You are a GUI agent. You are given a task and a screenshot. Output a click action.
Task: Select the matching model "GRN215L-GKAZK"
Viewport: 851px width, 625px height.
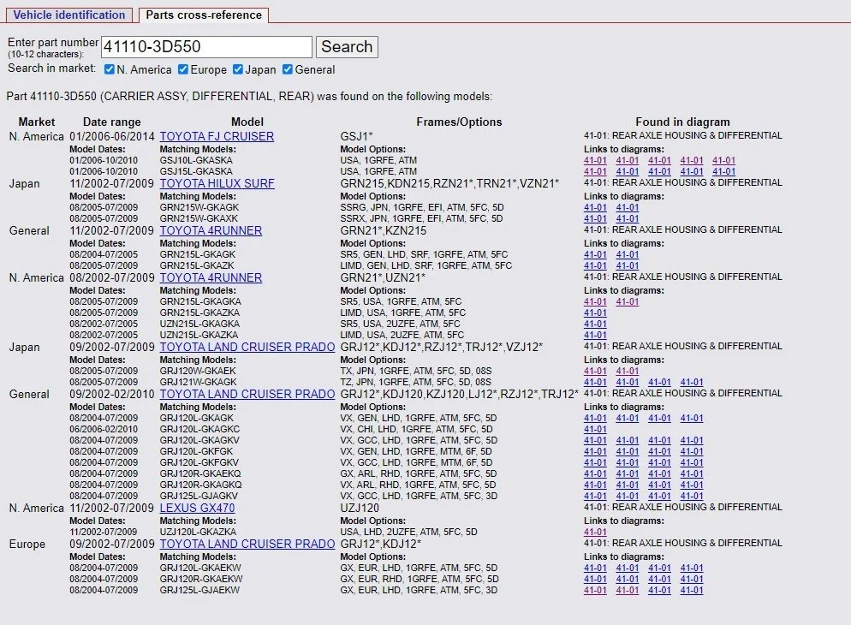click(197, 266)
